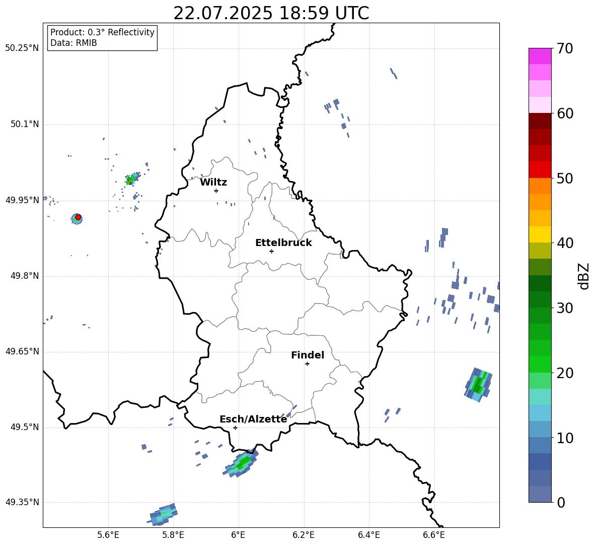Click the 30 tick on the colorbar

565,308
